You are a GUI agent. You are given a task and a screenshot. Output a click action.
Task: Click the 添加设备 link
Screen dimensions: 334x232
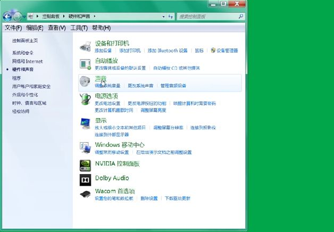click(103, 51)
